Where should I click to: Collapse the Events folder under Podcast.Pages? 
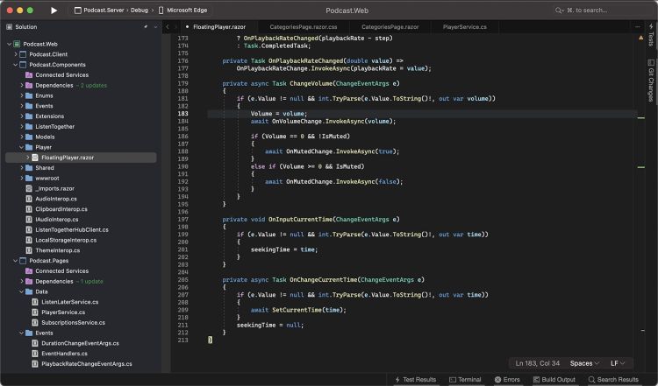[x=22, y=333]
